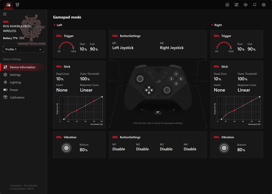Click the left joystick on controller image
The height and width of the screenshot is (194, 272).
pyautogui.click(x=140, y=79)
